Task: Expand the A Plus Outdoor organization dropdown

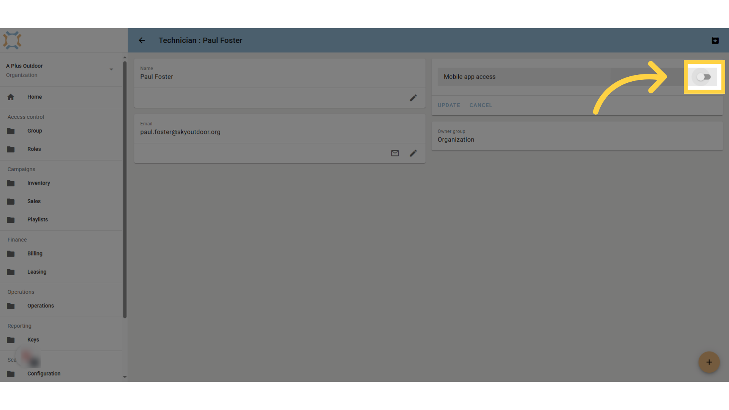Action: click(x=111, y=69)
